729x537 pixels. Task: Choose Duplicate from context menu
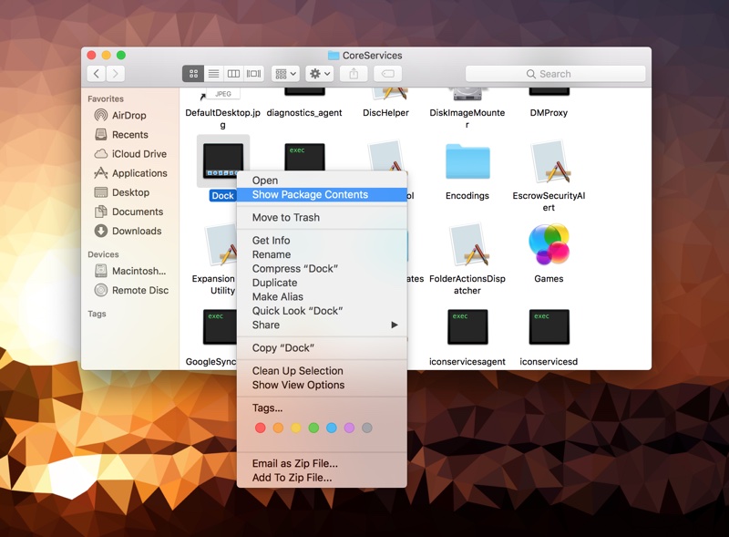click(322, 283)
